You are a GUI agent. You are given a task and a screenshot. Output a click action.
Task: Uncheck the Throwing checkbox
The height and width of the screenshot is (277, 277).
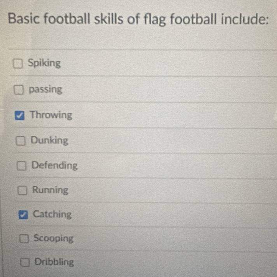[19, 115]
